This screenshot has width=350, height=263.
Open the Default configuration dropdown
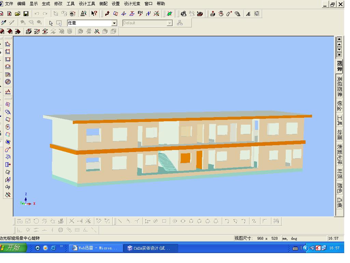170,23
